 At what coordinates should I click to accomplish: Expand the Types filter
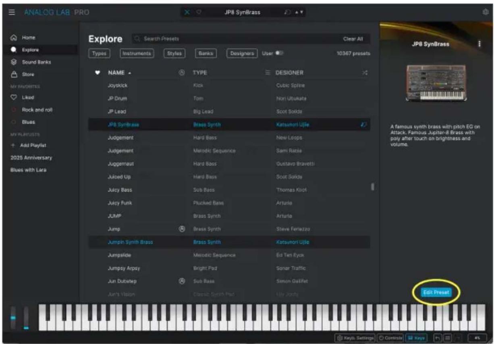pos(99,53)
